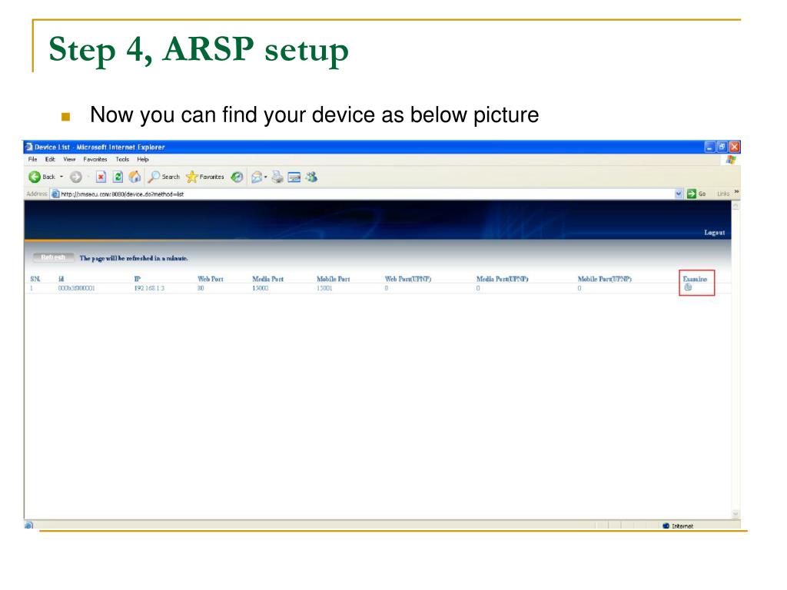The image size is (787, 590).
Task: Open the Back history dropdown arrow
Action: coord(61,177)
